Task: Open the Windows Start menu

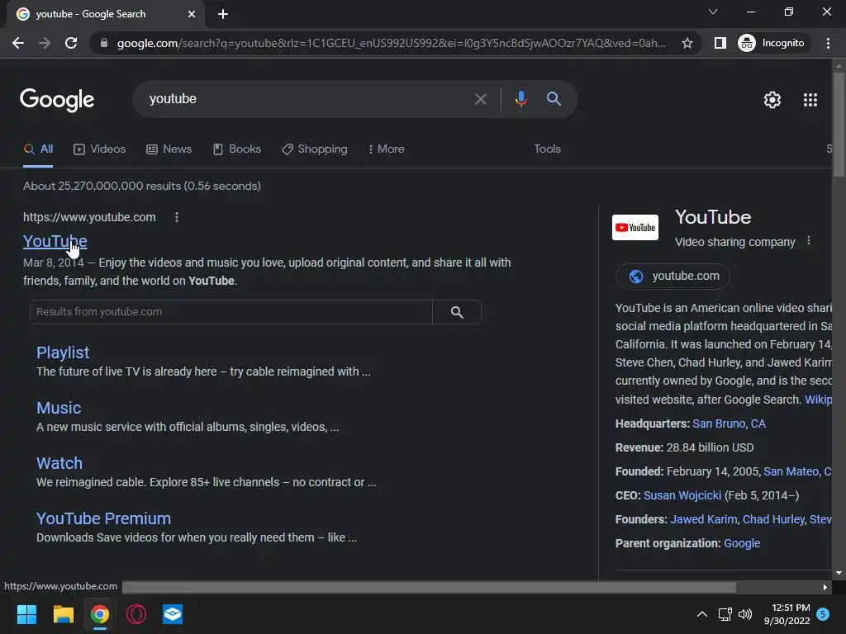Action: [26, 614]
